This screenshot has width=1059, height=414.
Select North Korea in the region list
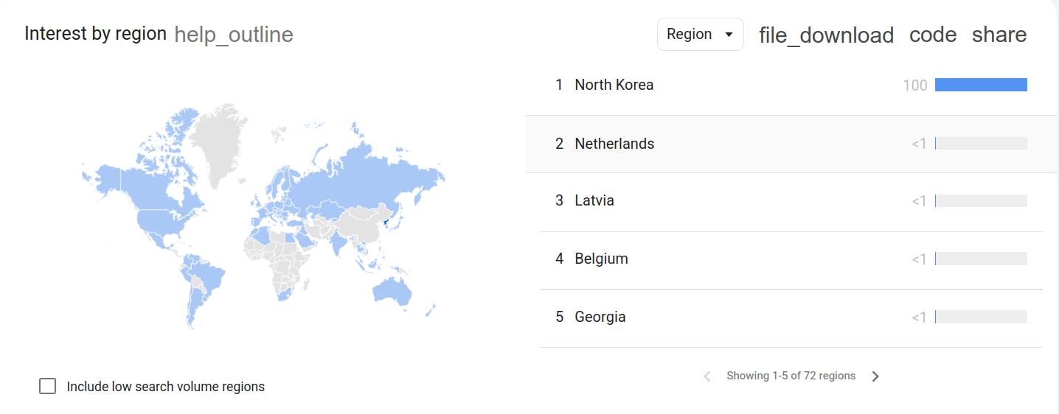pos(614,85)
